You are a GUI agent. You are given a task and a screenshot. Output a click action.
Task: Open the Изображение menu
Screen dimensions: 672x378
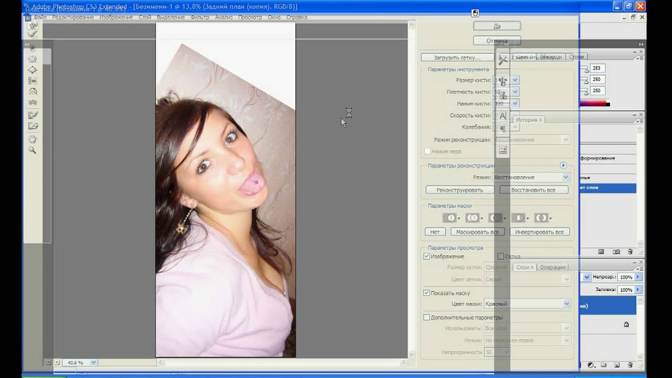click(x=116, y=17)
